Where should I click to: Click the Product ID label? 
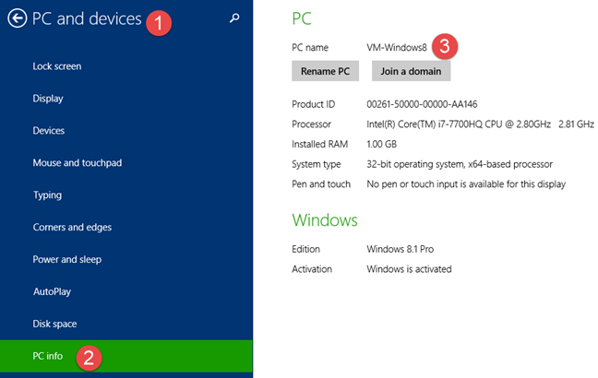313,104
